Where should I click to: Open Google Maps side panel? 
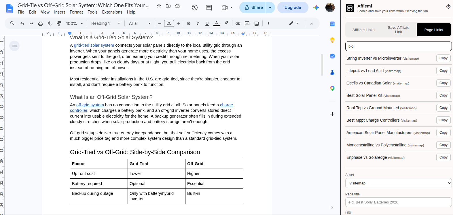[332, 88]
